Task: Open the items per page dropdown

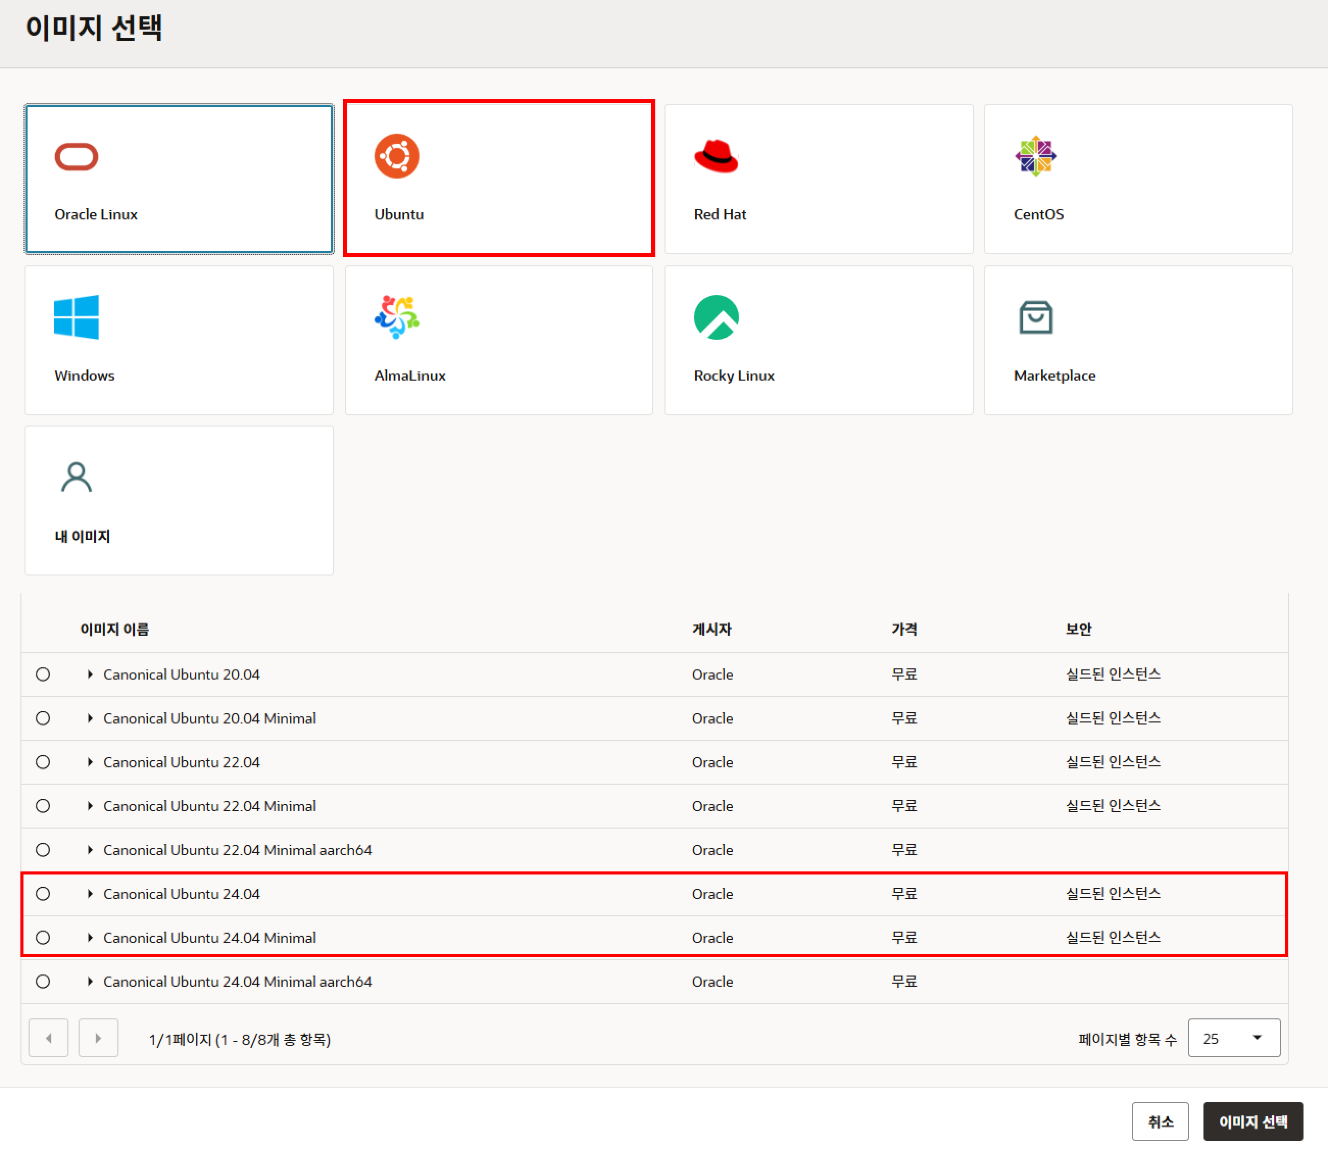Action: 1233,1038
